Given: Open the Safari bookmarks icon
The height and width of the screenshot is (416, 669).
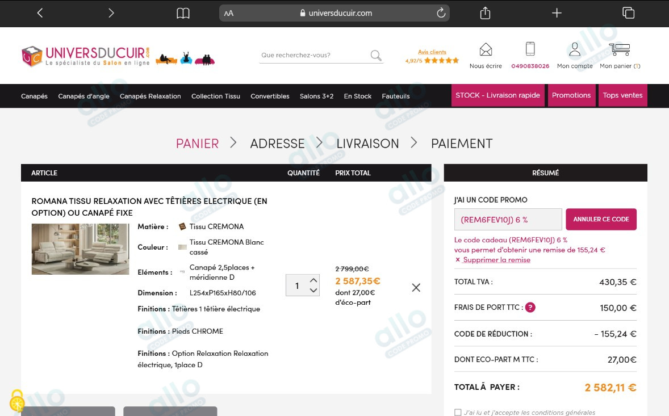Looking at the screenshot, I should (183, 12).
